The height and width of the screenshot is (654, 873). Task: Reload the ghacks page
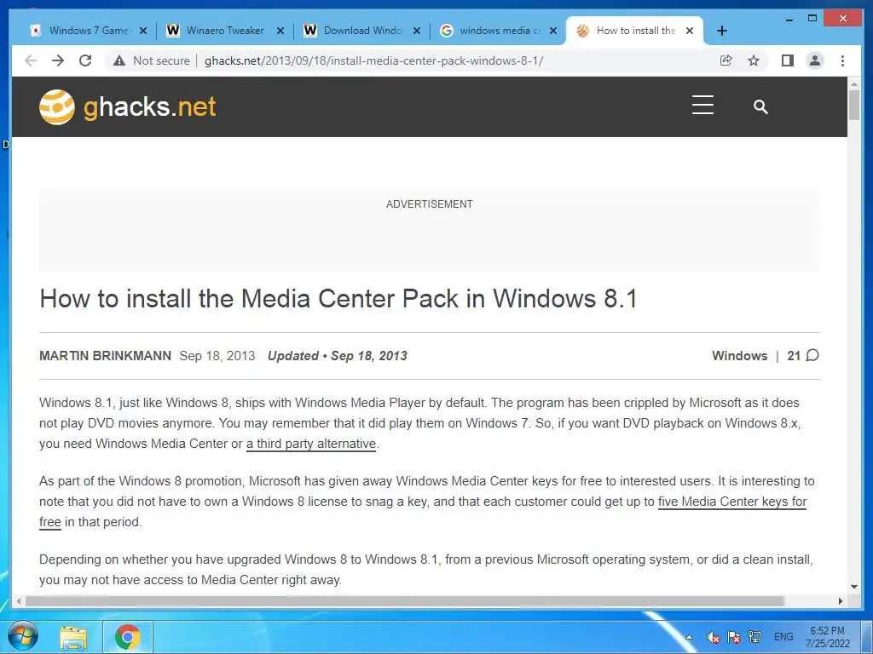85,60
